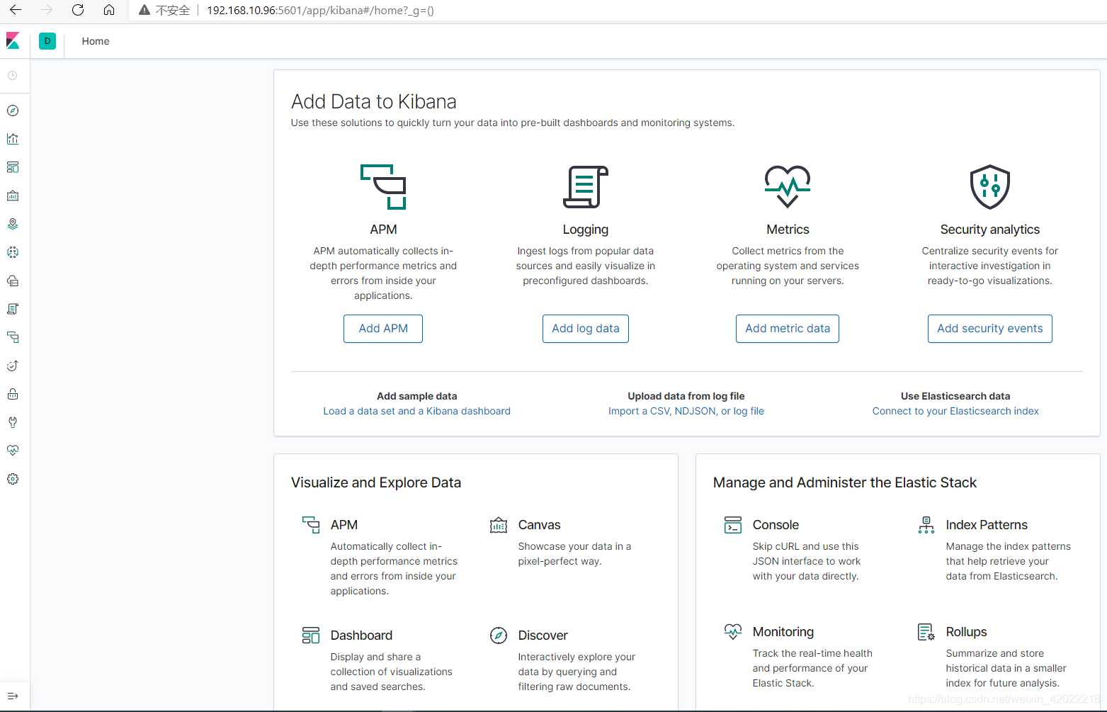
Task: Click the Add log data button
Action: pos(586,329)
